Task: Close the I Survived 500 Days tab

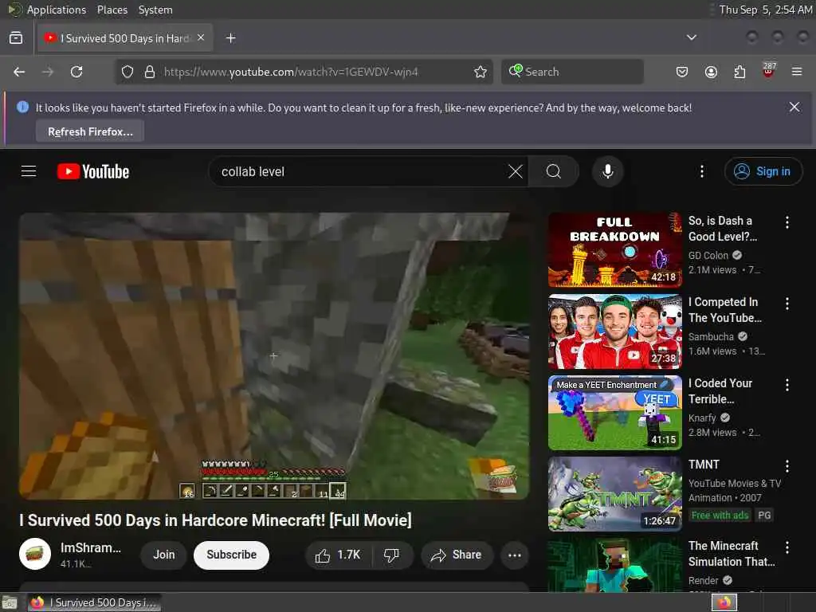Action: (x=201, y=37)
